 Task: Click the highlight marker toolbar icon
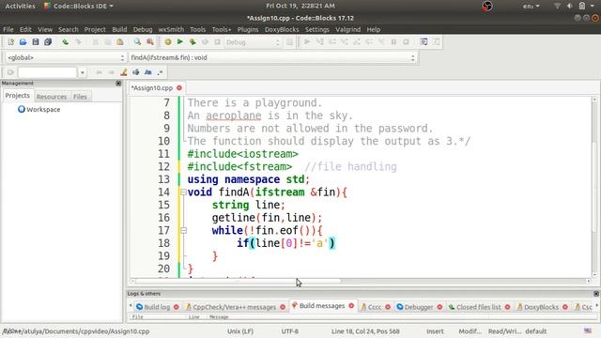click(x=123, y=72)
